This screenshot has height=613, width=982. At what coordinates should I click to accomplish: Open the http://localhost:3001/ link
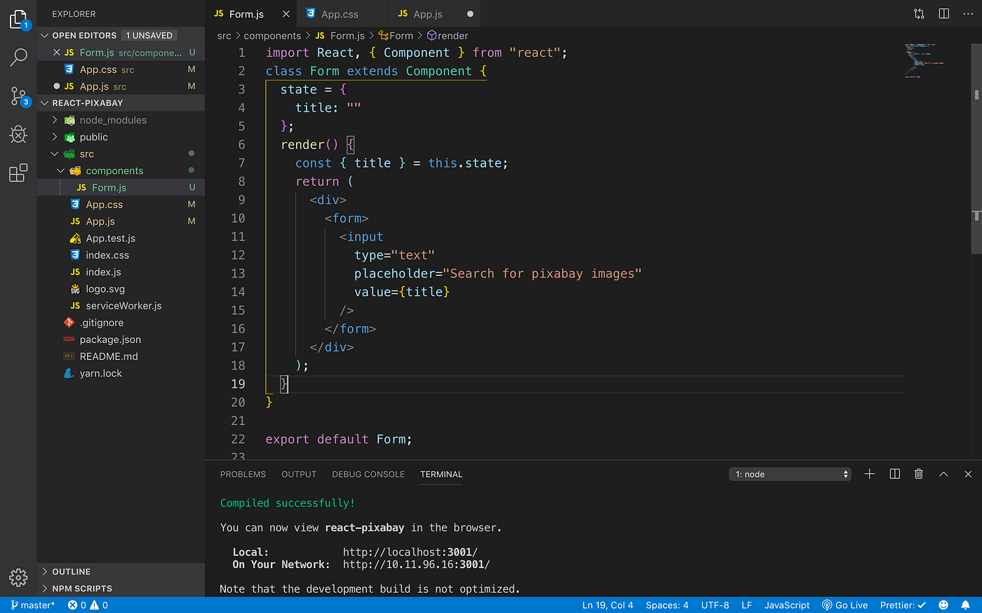click(409, 552)
